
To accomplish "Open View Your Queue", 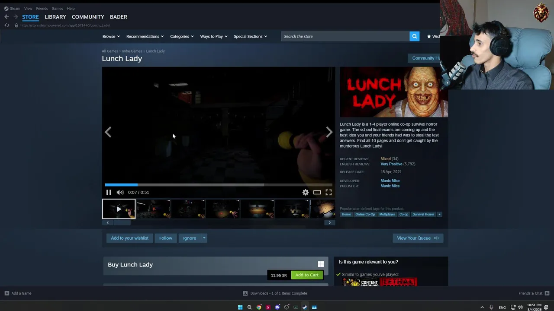I will point(418,238).
